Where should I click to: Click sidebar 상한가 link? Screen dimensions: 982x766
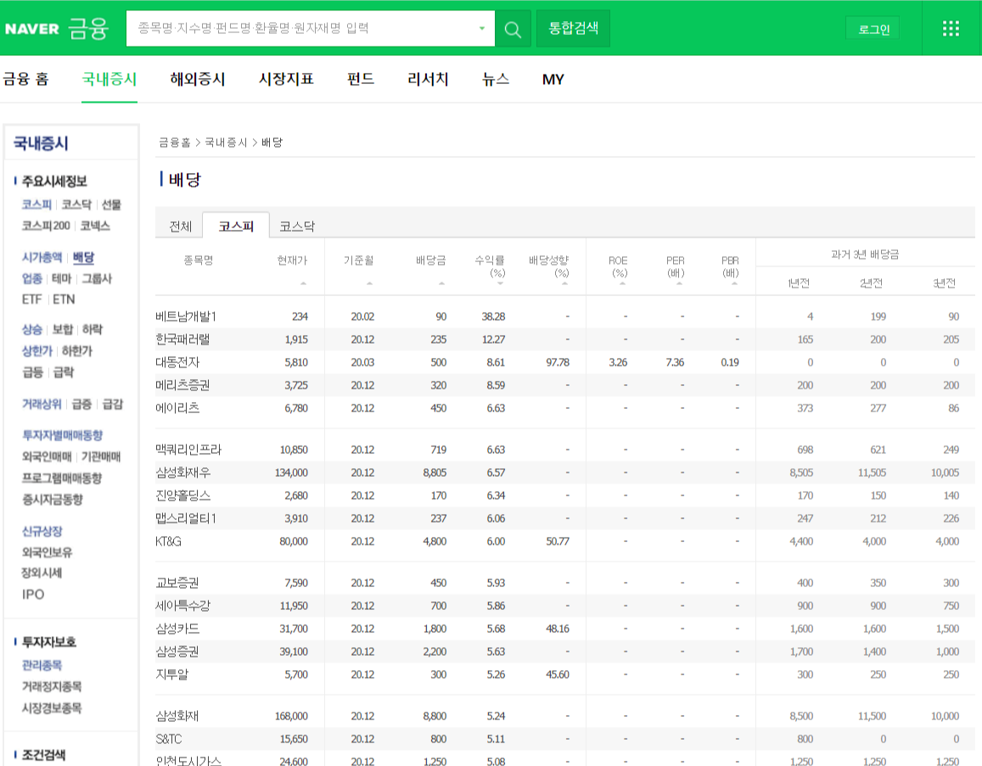pyautogui.click(x=37, y=351)
